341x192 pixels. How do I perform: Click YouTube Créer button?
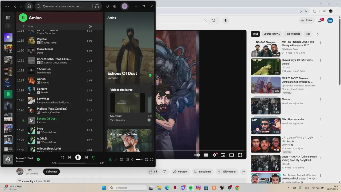306,20
